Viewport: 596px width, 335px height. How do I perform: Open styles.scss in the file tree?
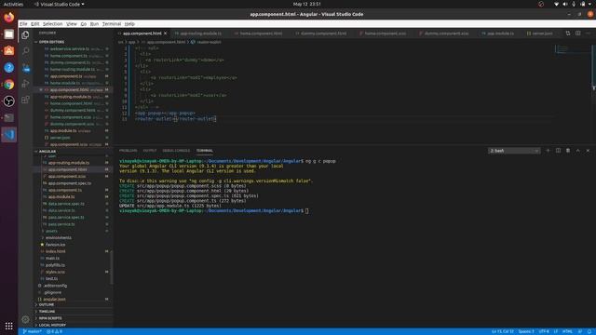pos(55,272)
